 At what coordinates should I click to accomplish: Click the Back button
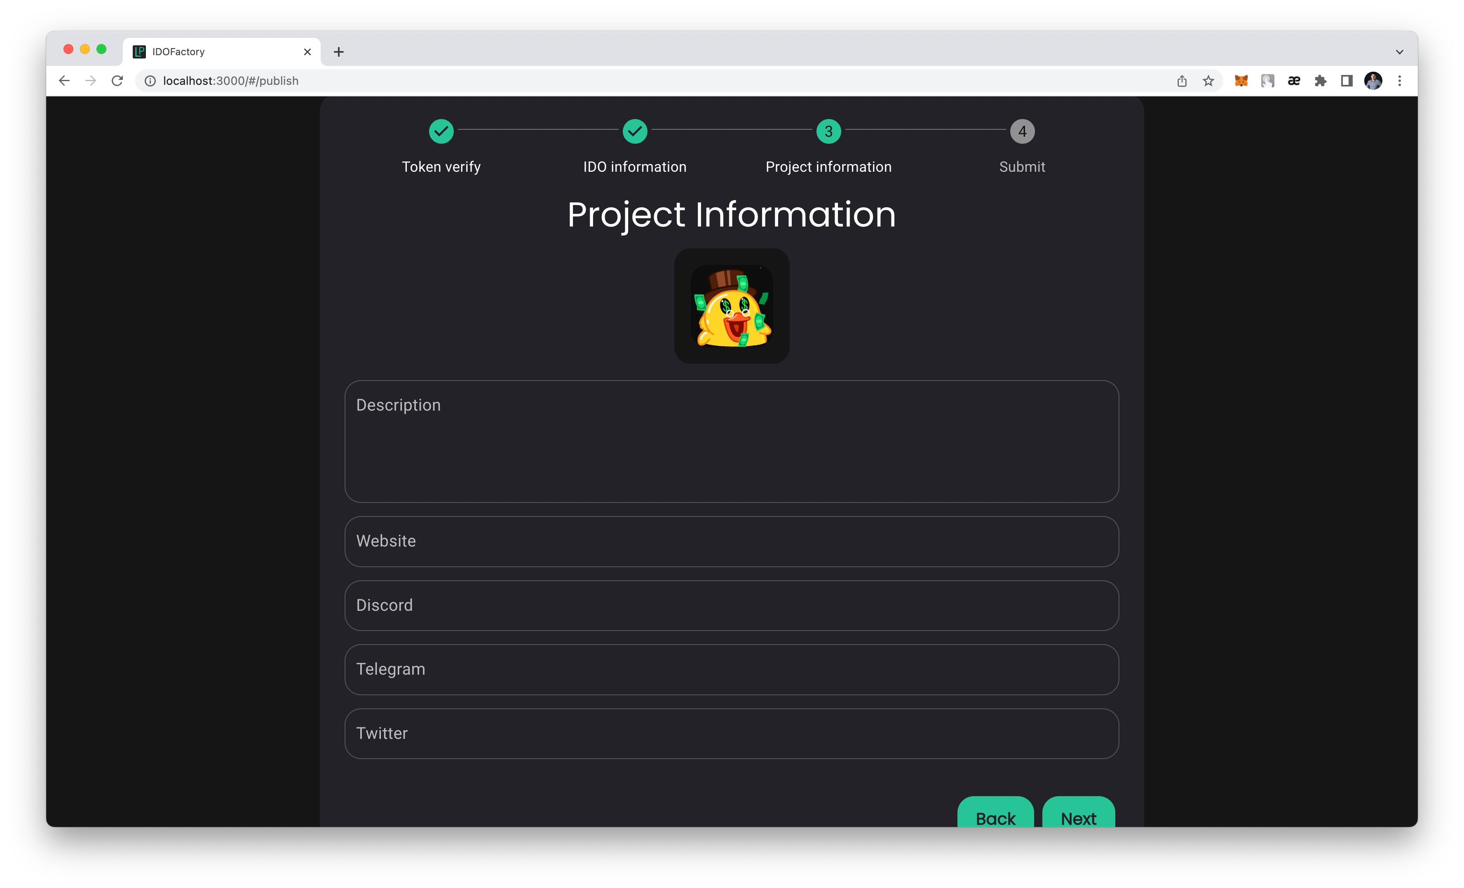pos(995,818)
